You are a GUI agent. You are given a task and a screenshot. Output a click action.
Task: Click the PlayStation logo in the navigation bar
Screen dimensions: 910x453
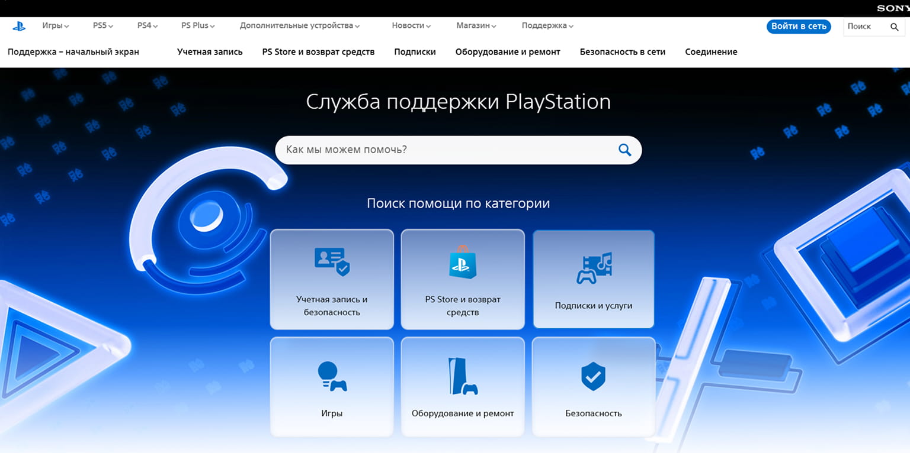click(20, 25)
